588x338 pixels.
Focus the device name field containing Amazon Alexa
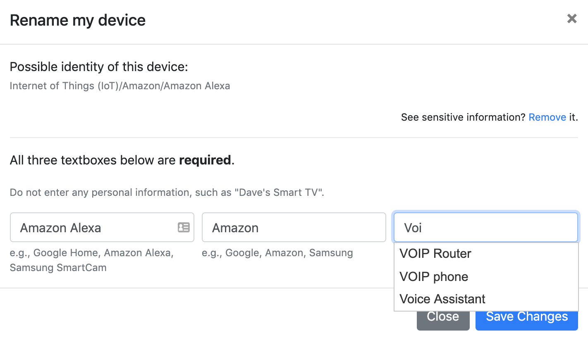pyautogui.click(x=102, y=227)
